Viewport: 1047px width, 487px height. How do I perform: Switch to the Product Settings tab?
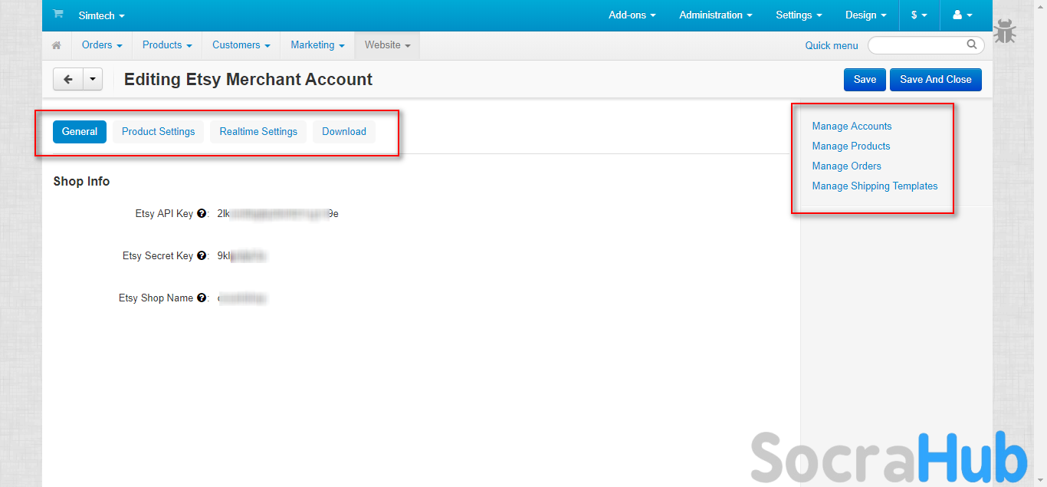click(158, 131)
